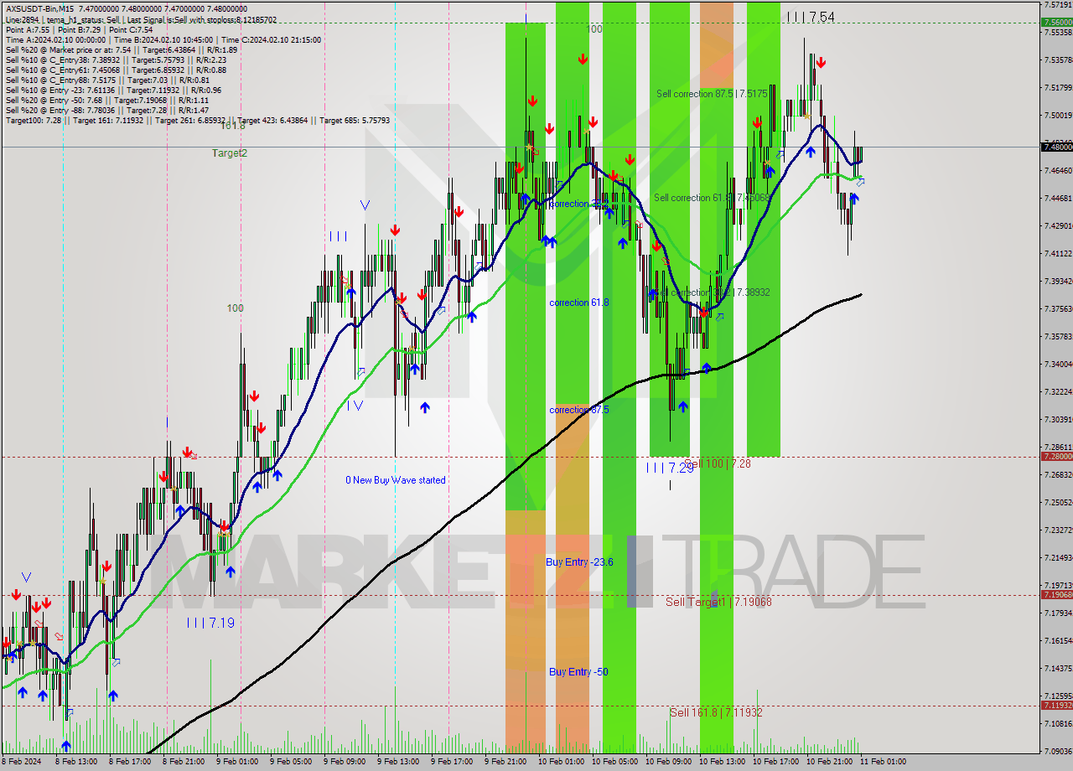Image resolution: width=1073 pixels, height=771 pixels.
Task: Click the green '7.56000' price tag on axis
Action: coord(1056,23)
